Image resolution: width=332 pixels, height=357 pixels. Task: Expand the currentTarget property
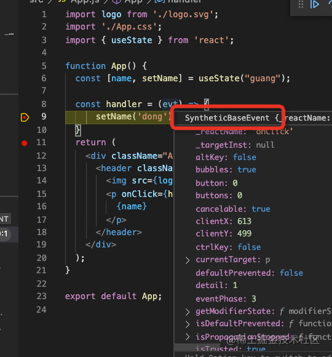point(188,260)
